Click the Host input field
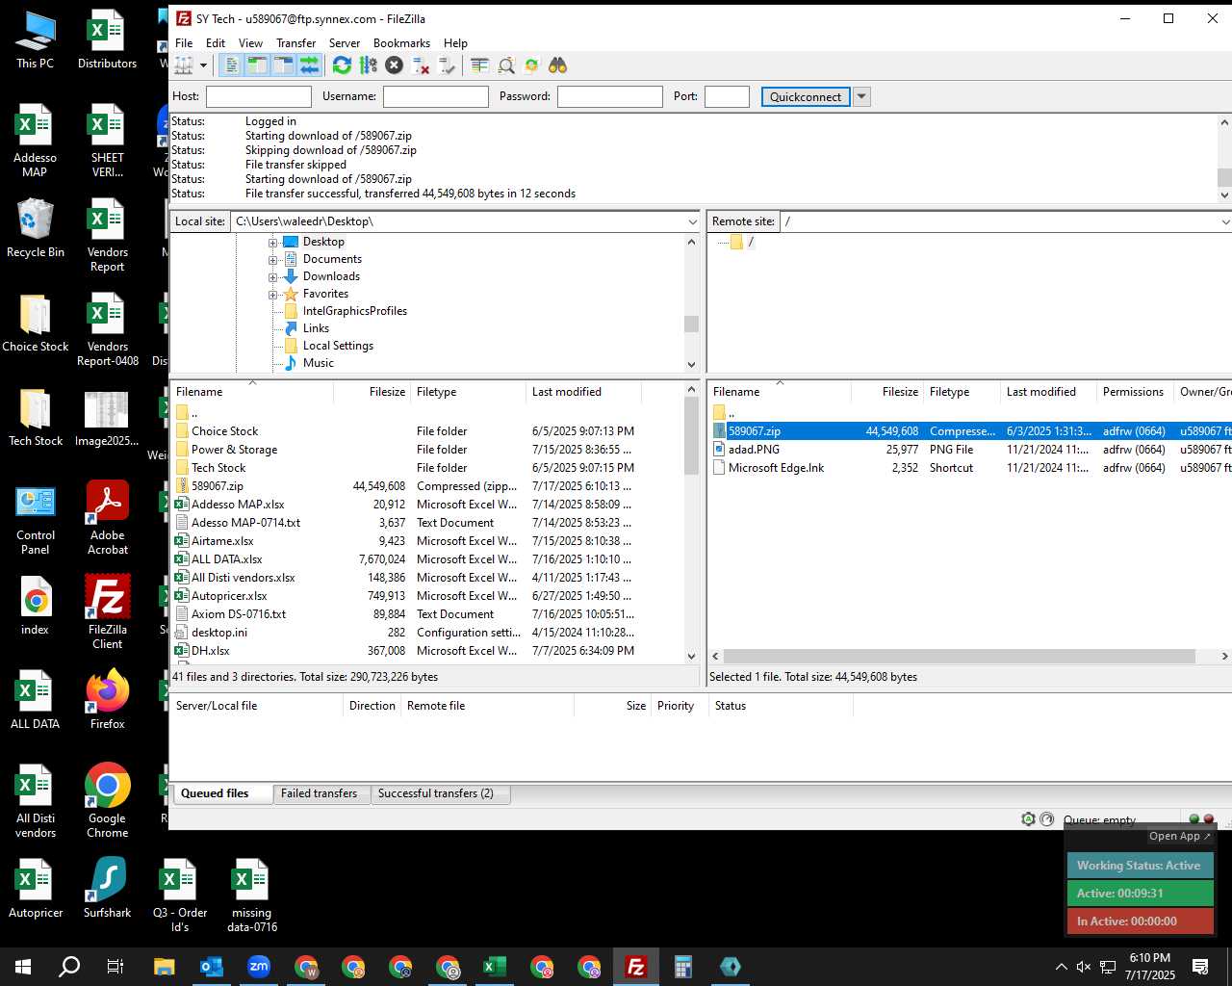The height and width of the screenshot is (986, 1232). click(259, 96)
